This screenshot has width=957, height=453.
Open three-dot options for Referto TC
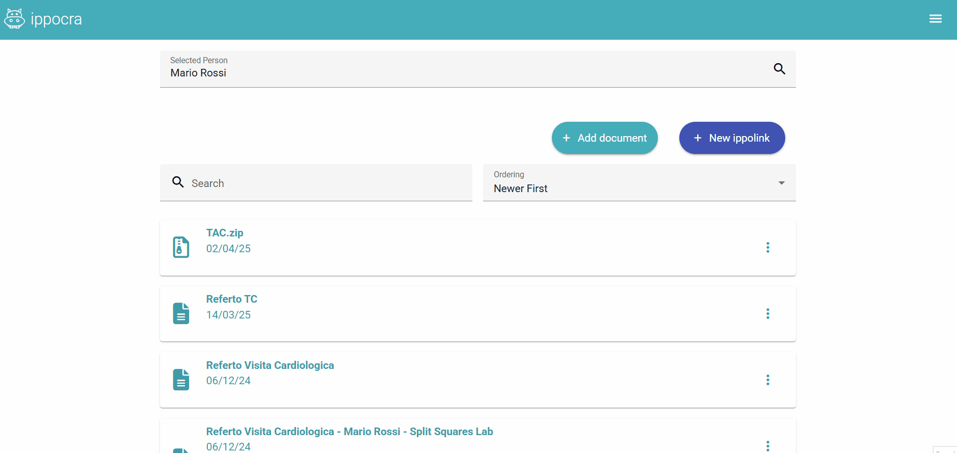click(x=768, y=314)
